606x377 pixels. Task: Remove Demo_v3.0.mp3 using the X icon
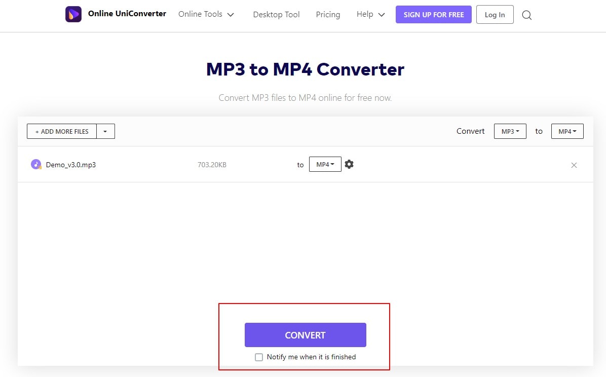(574, 165)
